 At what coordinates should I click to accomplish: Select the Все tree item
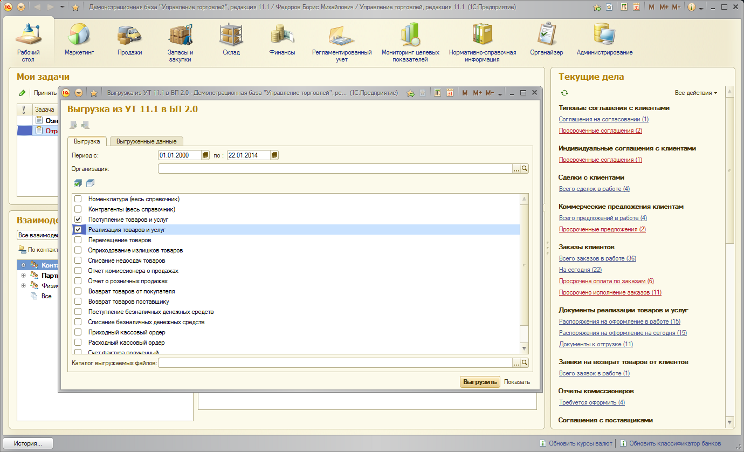(46, 296)
